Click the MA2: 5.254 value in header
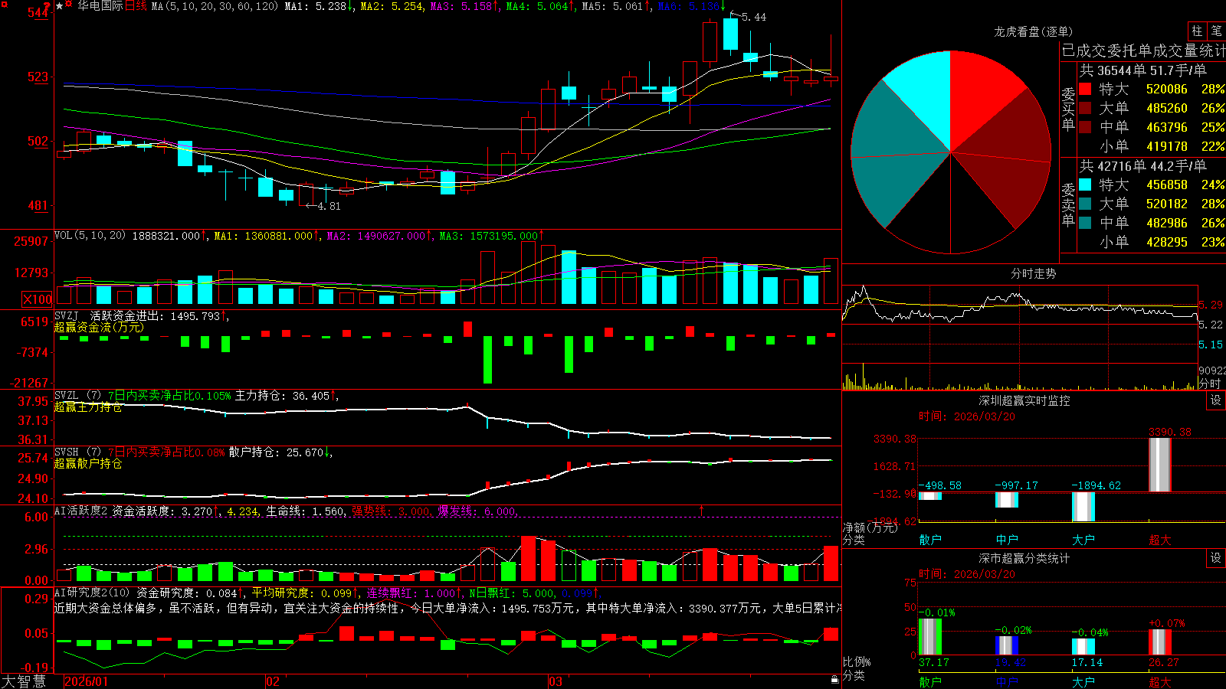 391,6
